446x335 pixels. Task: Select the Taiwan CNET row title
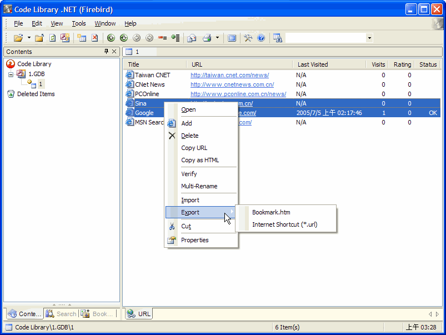pos(152,75)
